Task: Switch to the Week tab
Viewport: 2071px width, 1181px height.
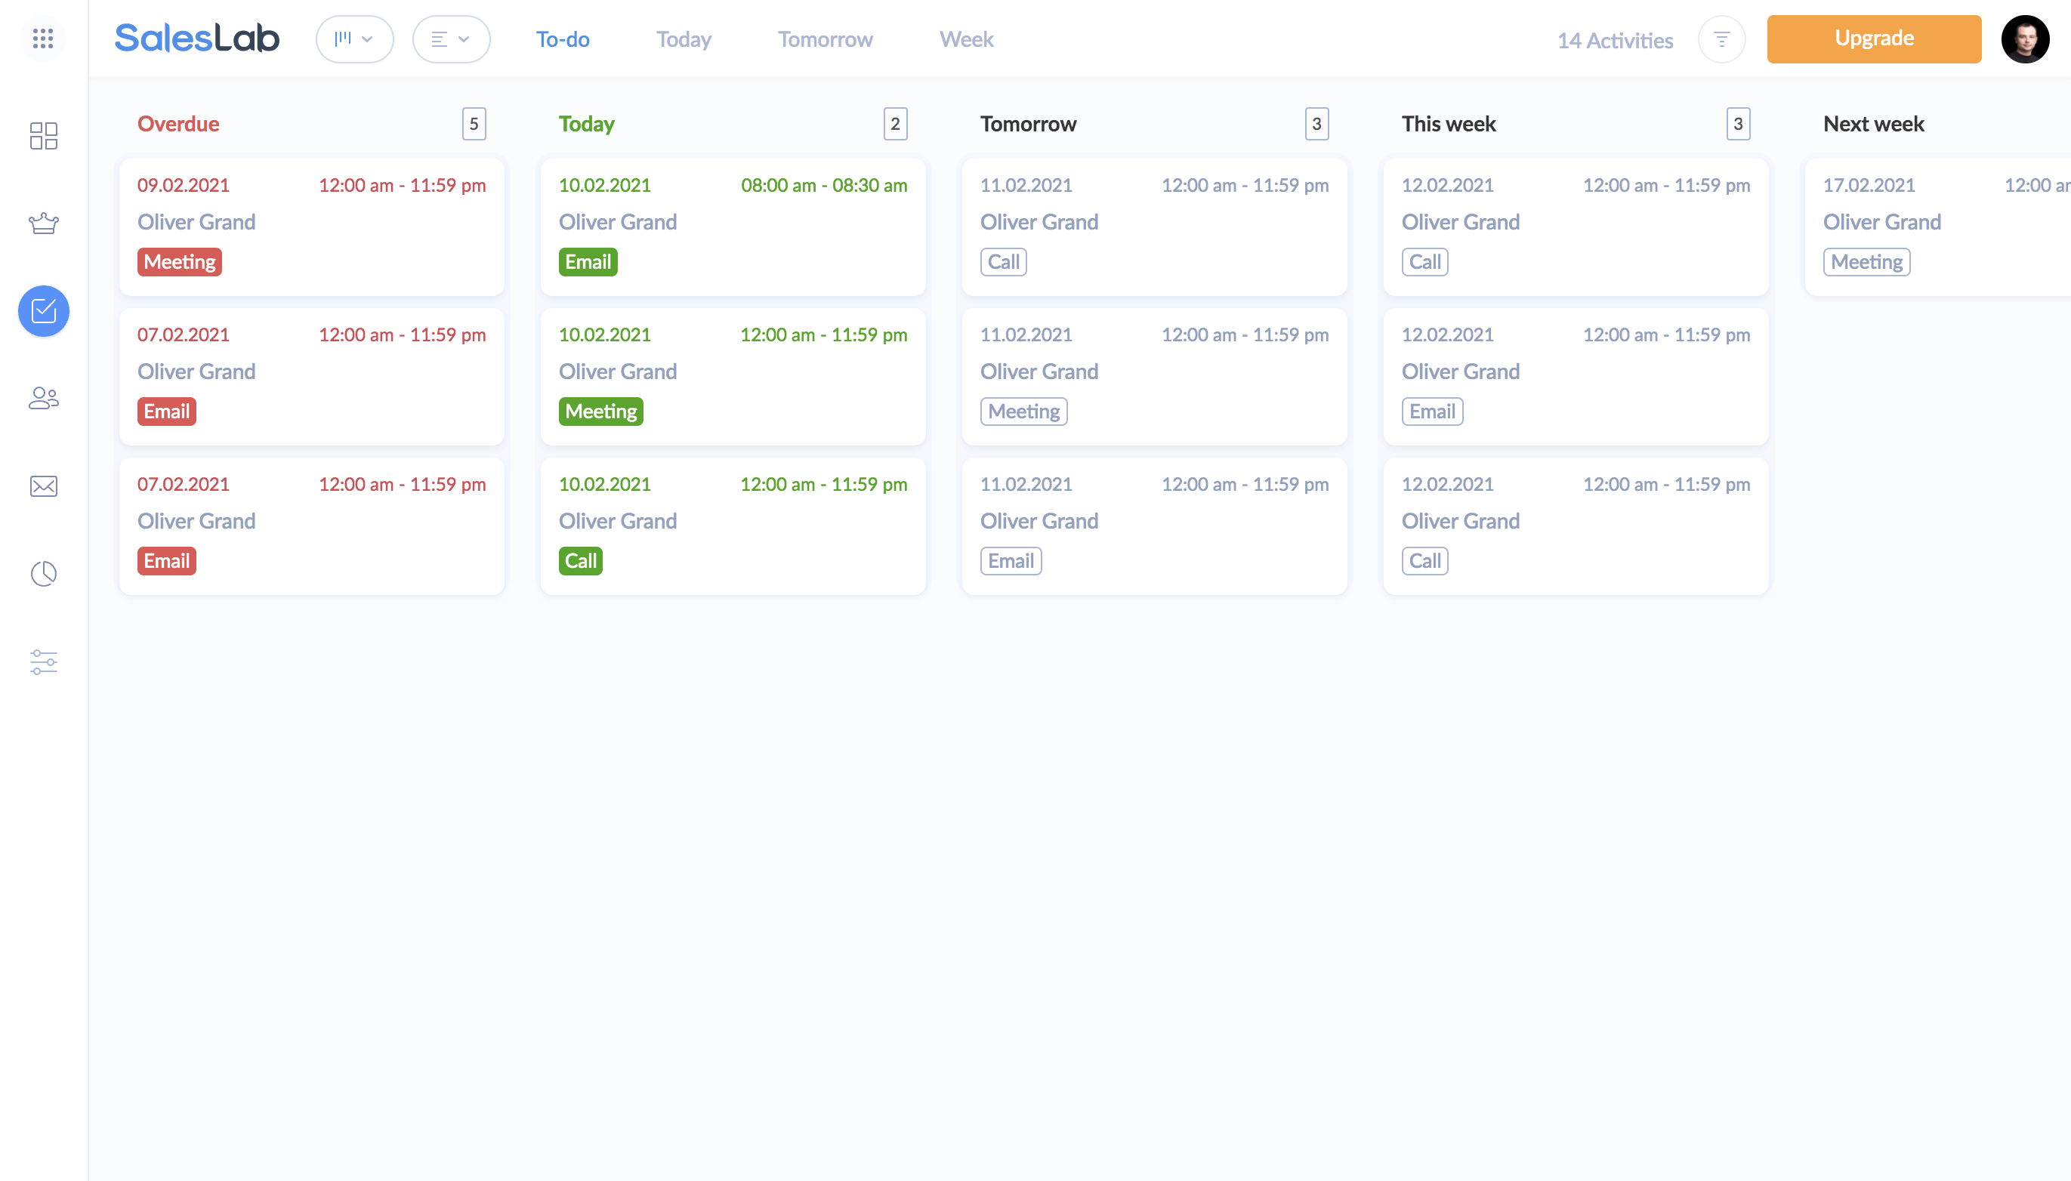Action: tap(965, 39)
